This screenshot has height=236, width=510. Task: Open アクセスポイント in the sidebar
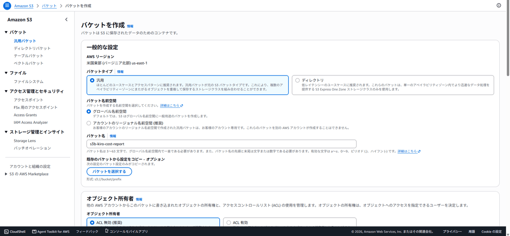coord(29,100)
